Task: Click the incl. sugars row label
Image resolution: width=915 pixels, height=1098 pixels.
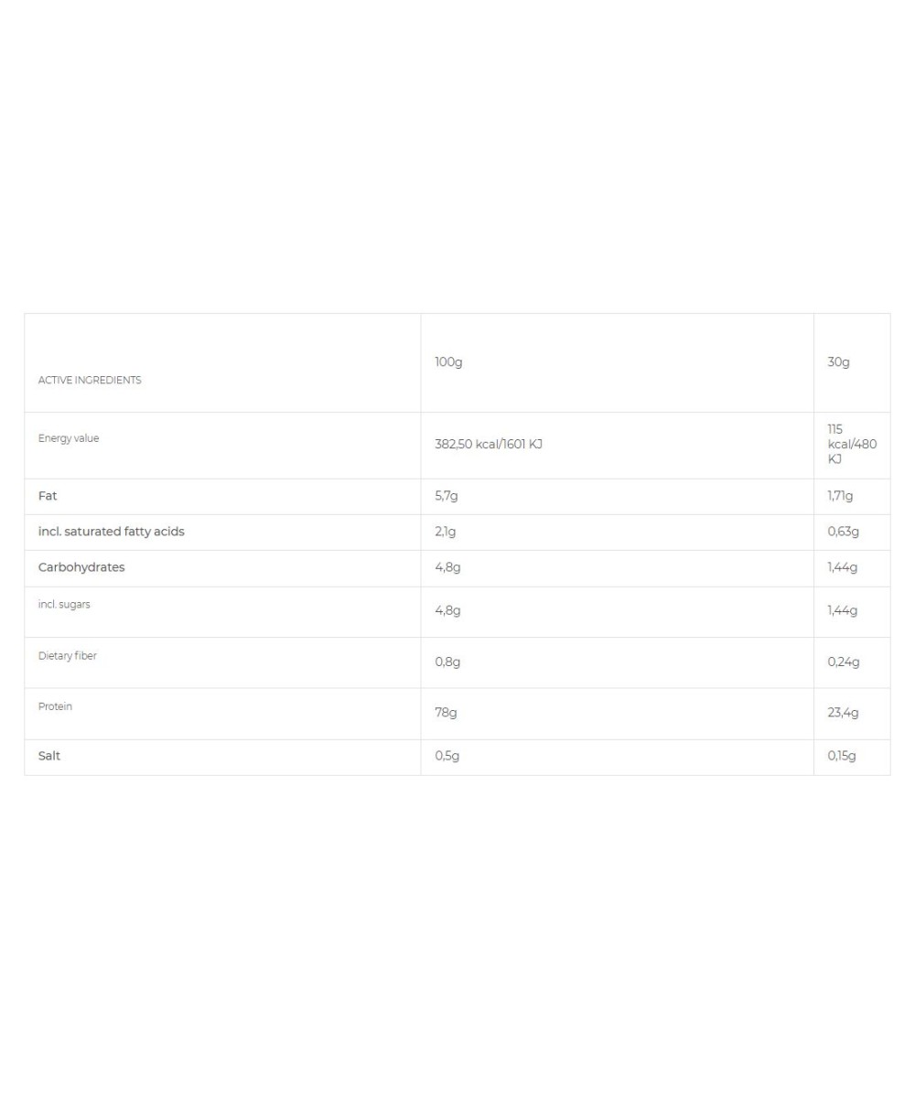Action: coord(64,605)
